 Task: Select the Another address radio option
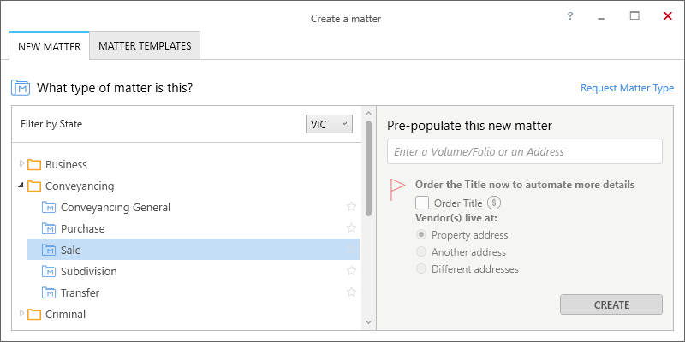pos(421,251)
